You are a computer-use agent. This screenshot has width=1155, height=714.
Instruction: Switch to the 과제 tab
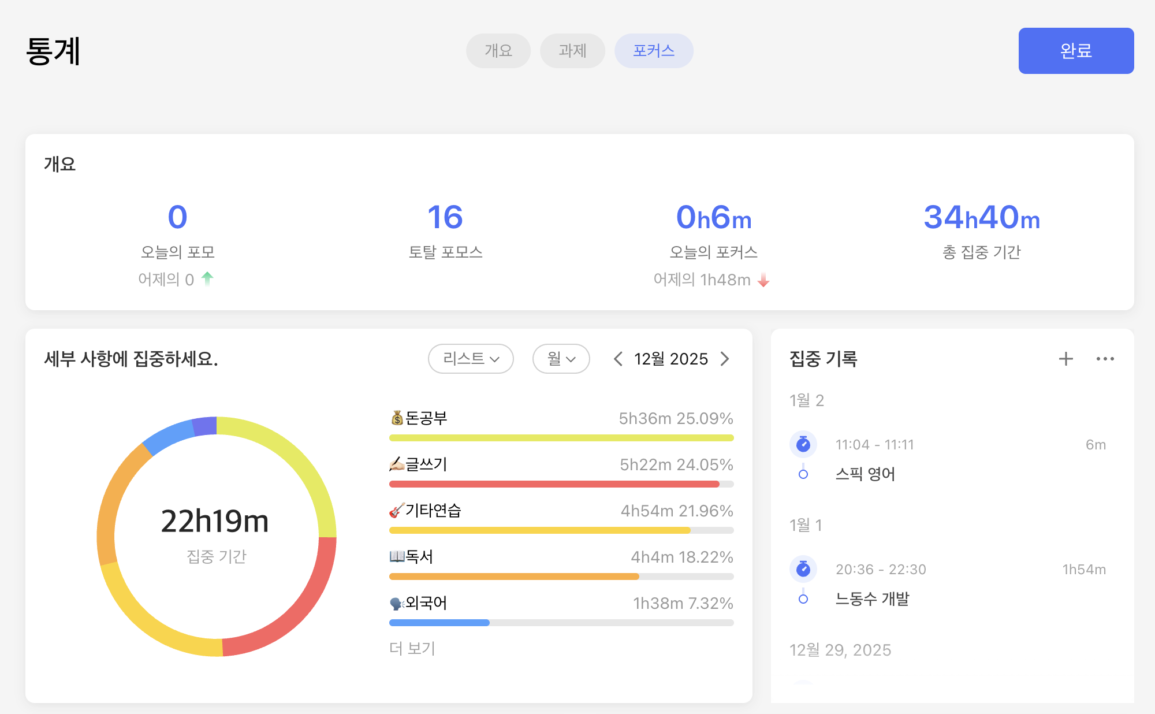572,51
